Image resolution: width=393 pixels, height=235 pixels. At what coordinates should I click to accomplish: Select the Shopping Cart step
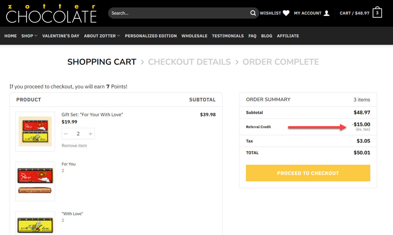(102, 62)
